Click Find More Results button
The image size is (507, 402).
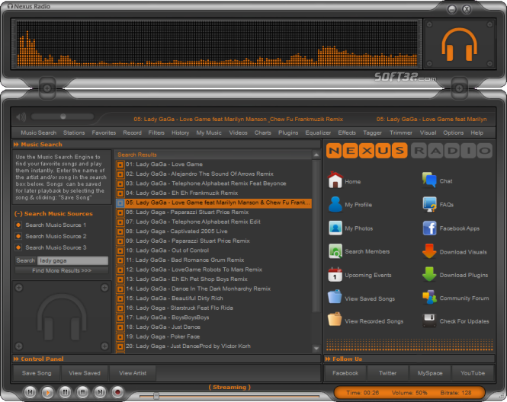click(x=62, y=270)
